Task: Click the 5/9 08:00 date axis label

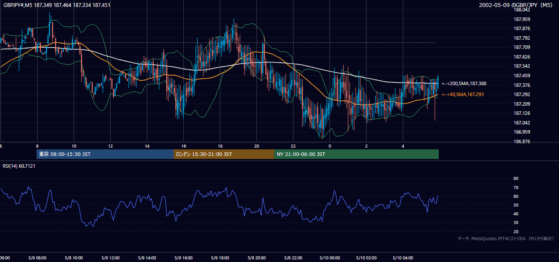Action: point(37,258)
